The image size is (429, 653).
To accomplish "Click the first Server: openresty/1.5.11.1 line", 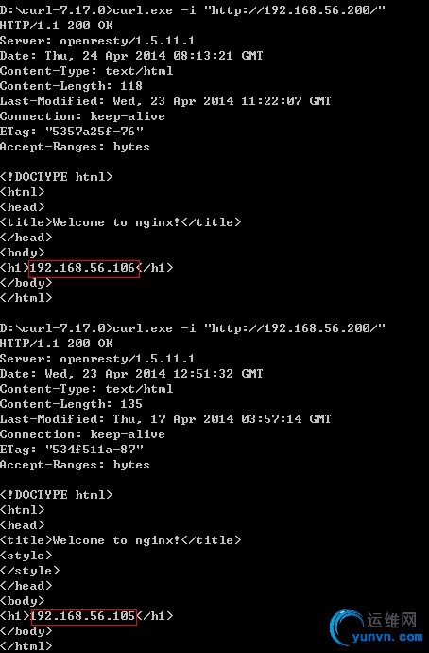I will 97,41.
